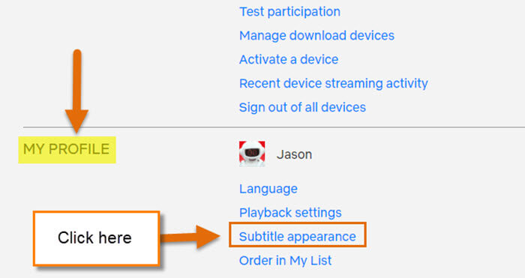Select Activate a device
525x278 pixels.
click(289, 59)
